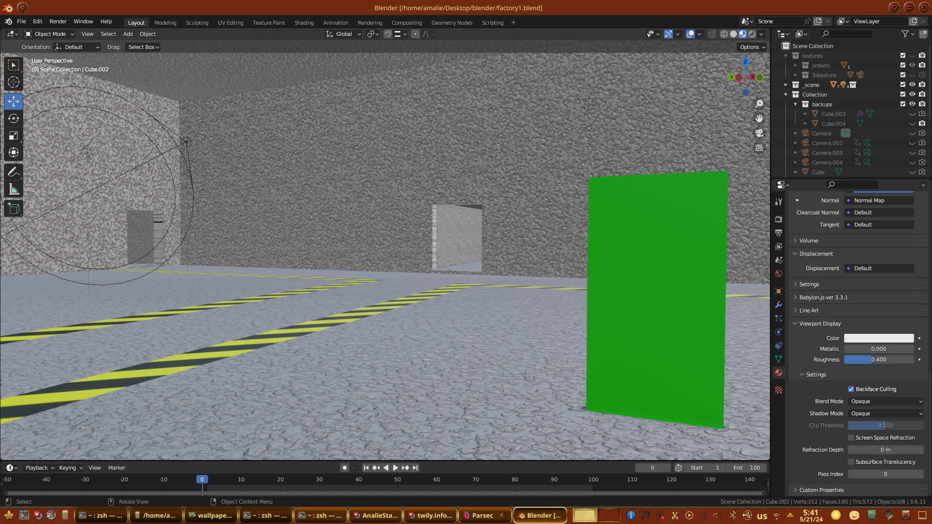Hide the backups collection with its eye icon
This screenshot has width=932, height=524.
click(912, 104)
